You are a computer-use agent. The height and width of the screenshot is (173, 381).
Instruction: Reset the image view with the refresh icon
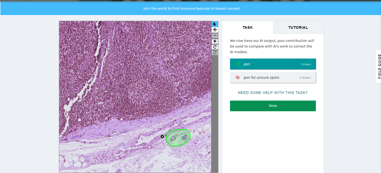tap(215, 53)
